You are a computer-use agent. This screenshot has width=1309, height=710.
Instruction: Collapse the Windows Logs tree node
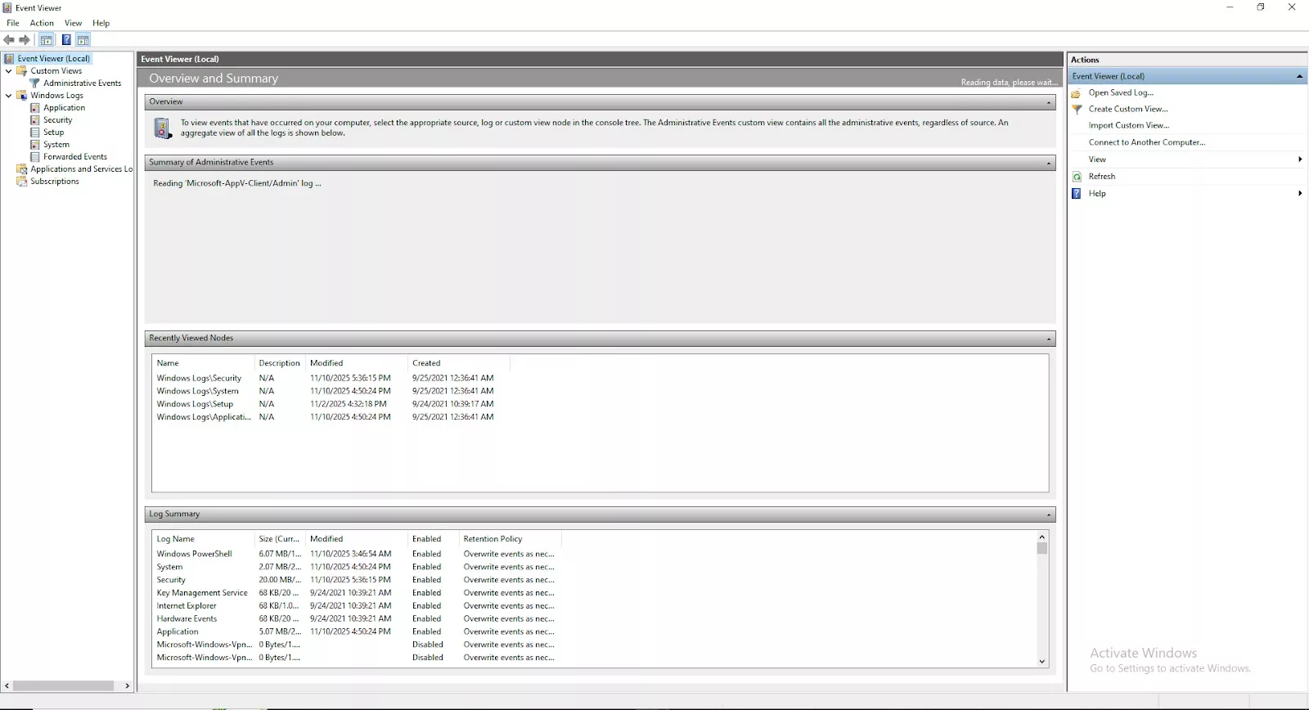tap(9, 96)
